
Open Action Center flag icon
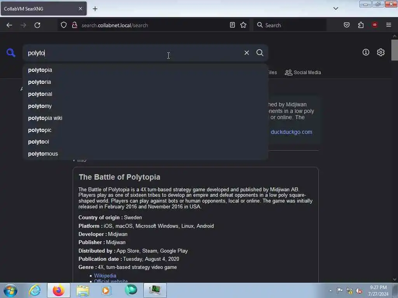click(x=340, y=291)
